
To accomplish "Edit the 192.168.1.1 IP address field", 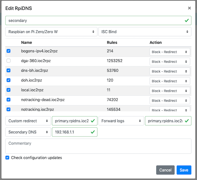I will [75, 132].
